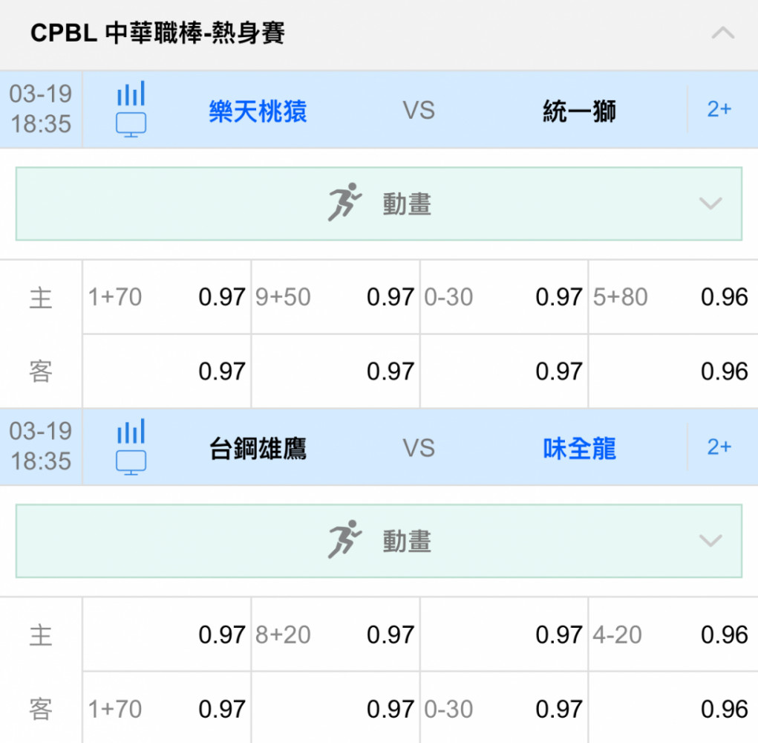
Task: Pick 主 1+70 odds 0.97 in 樂天桃猿 match
Action: [x=167, y=297]
